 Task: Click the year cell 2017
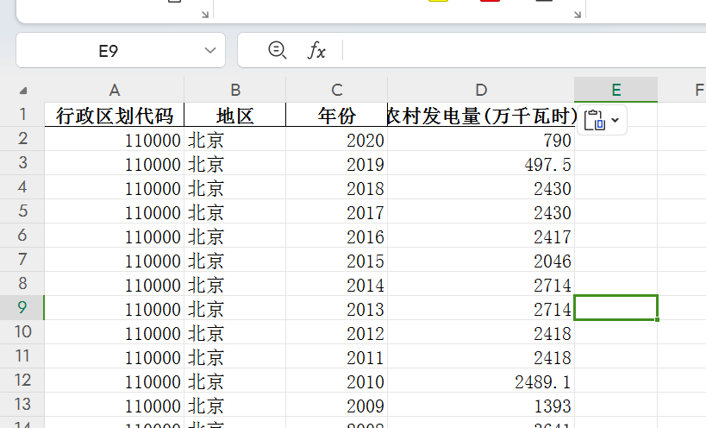(x=337, y=211)
